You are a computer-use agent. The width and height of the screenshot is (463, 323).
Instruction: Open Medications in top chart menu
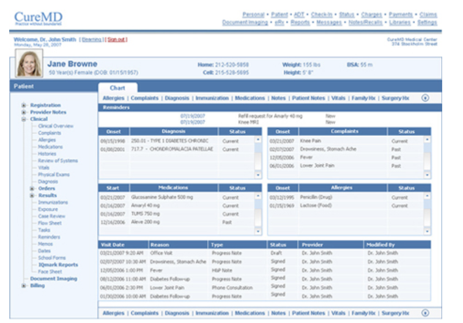(250, 98)
